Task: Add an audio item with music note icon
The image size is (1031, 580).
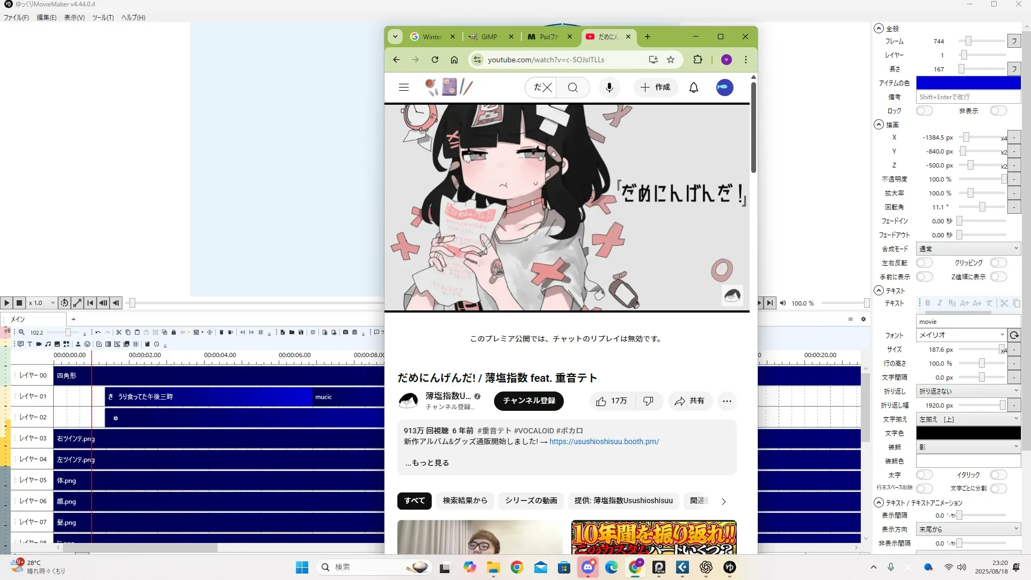Action: [x=48, y=344]
